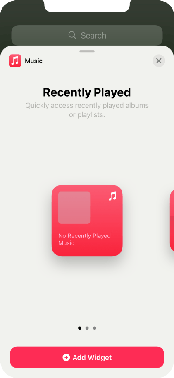Screen dimensions: 174x378
Task: Tap the Search placeholder text
Action: coord(93,36)
